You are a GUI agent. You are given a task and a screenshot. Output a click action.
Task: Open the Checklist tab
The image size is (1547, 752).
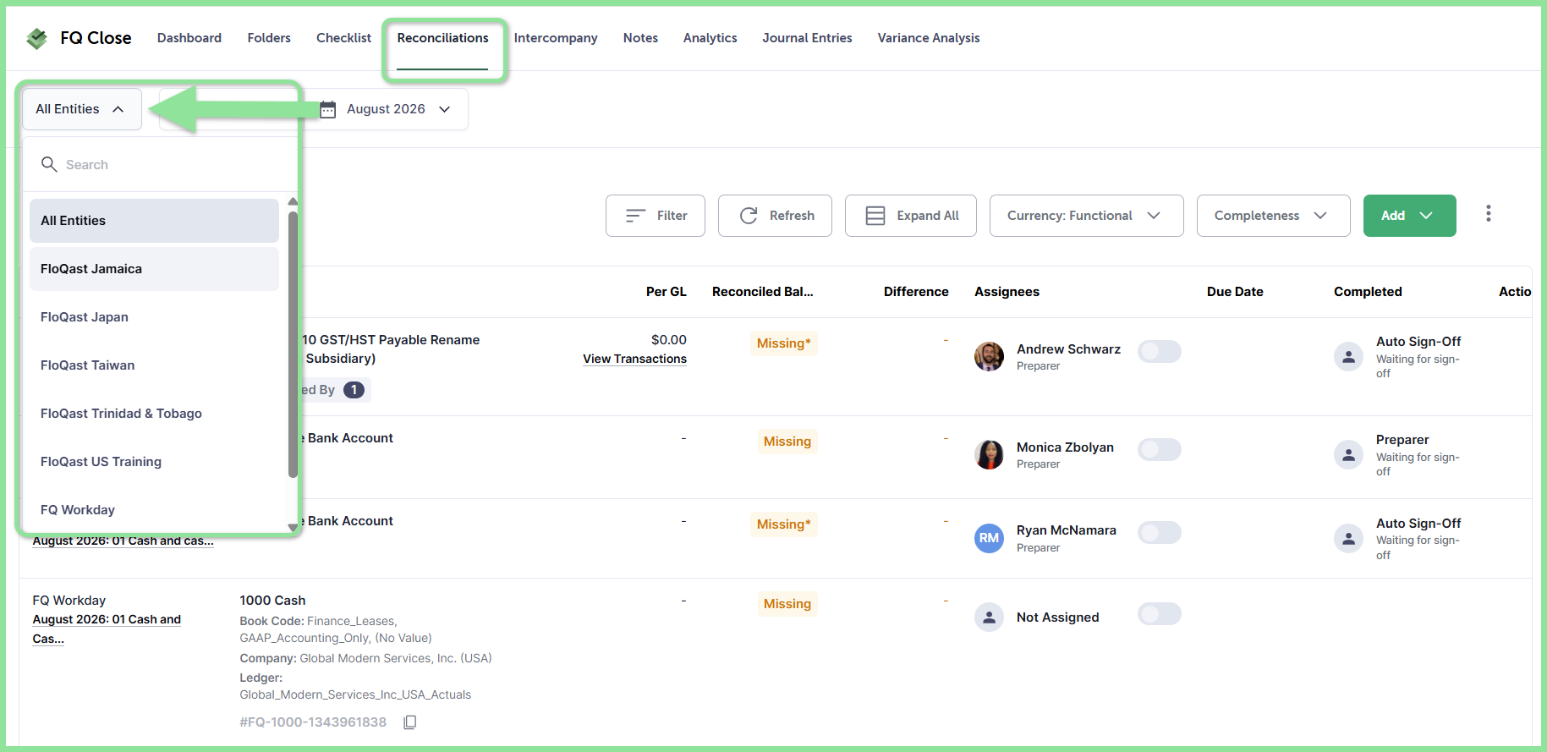pos(343,38)
